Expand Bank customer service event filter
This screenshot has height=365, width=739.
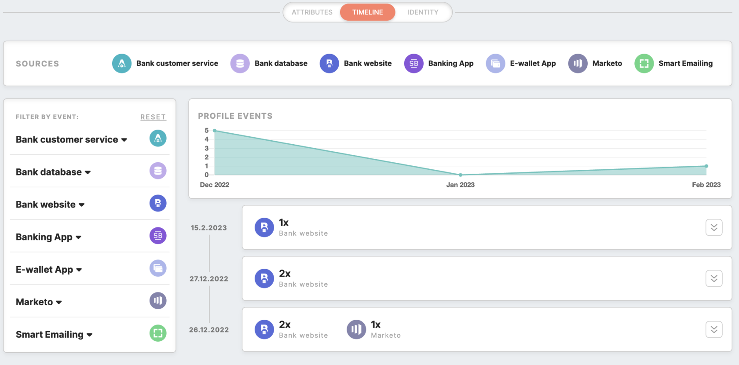[72, 139]
